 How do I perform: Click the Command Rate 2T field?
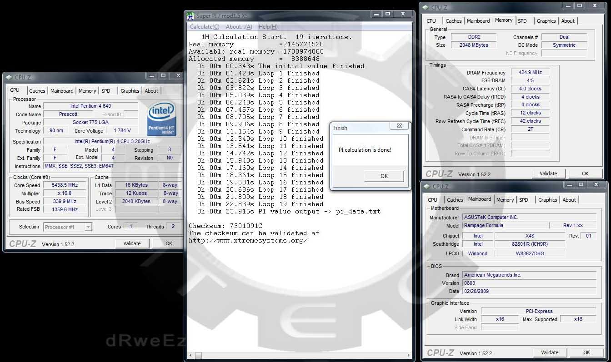tap(530, 129)
